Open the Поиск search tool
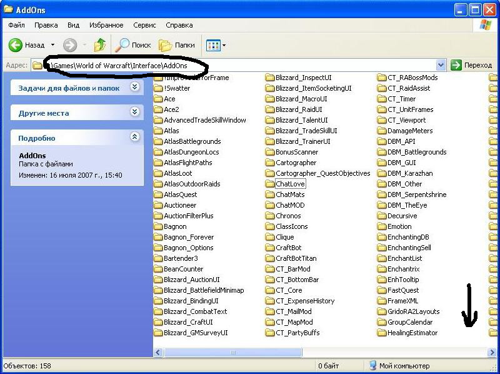The image size is (500, 374). click(x=132, y=45)
